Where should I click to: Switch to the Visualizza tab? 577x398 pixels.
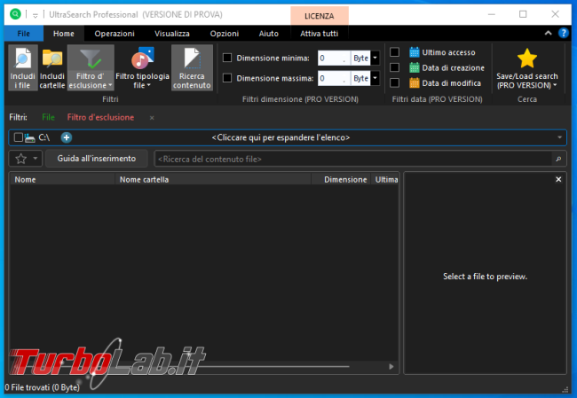(x=172, y=34)
